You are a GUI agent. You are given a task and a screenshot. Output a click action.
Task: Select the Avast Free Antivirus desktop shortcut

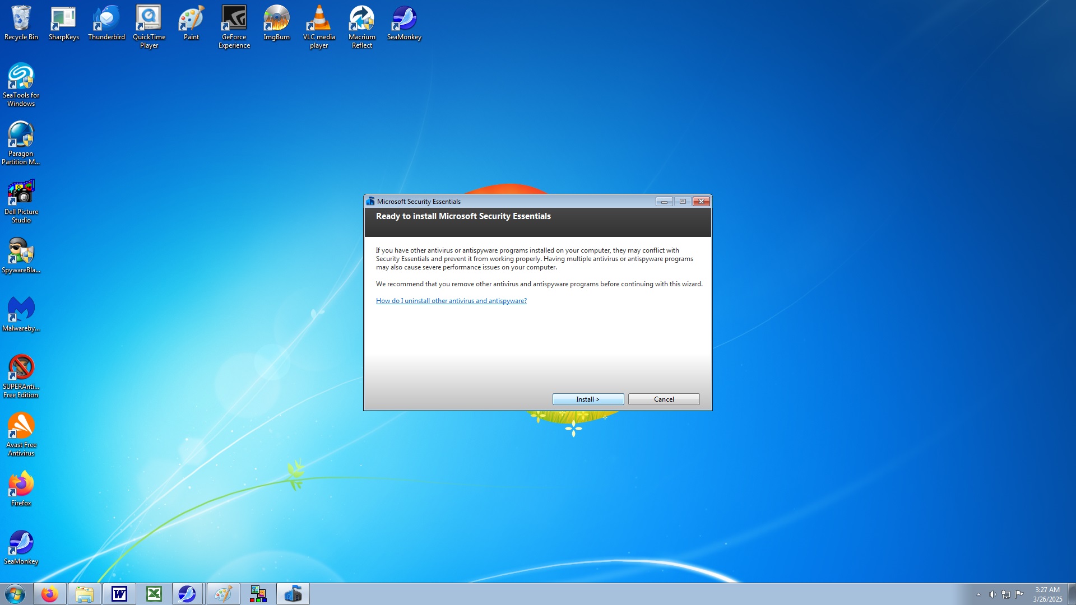click(x=21, y=435)
